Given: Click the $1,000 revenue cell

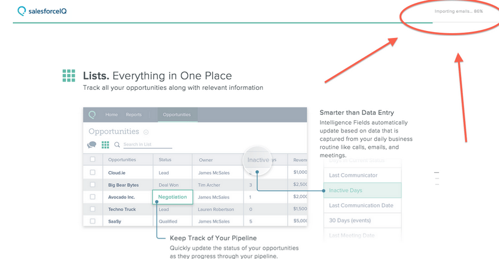Looking at the screenshot, I should click(x=300, y=172).
